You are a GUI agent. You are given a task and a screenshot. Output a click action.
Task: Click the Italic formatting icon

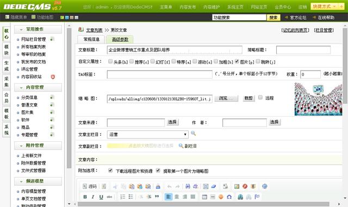point(93,197)
